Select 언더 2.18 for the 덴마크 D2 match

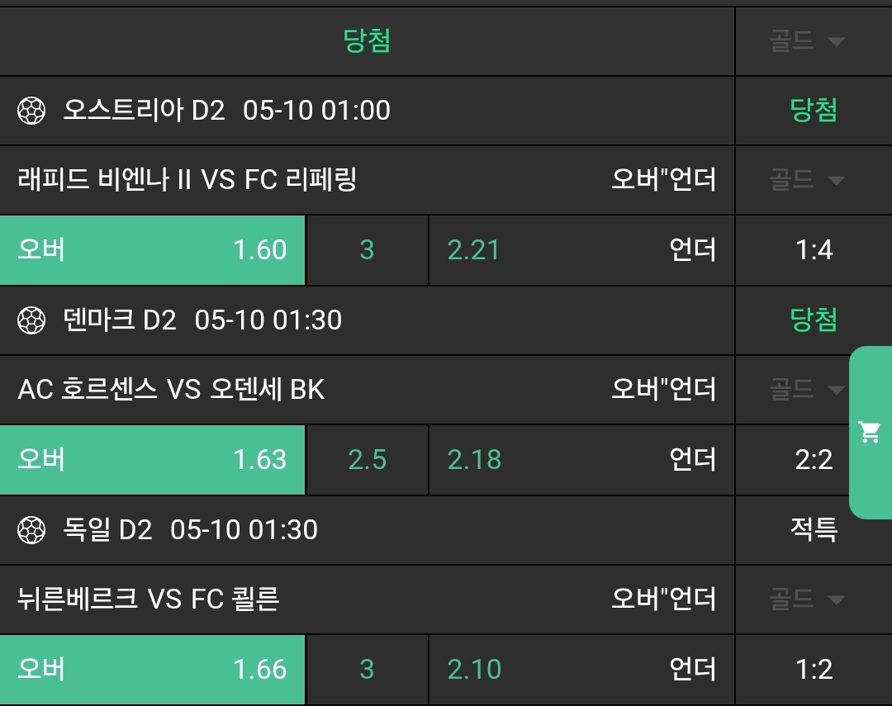pos(581,460)
